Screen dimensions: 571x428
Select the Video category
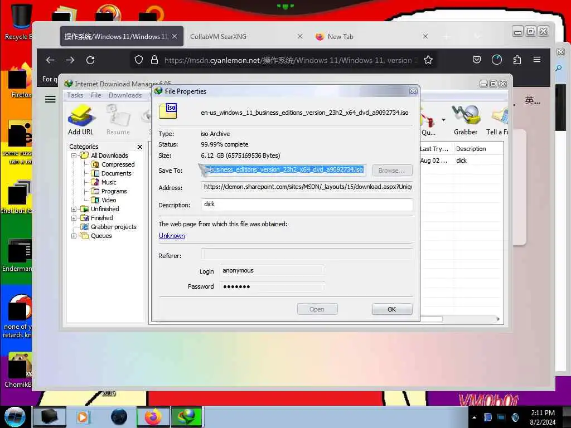tap(109, 200)
